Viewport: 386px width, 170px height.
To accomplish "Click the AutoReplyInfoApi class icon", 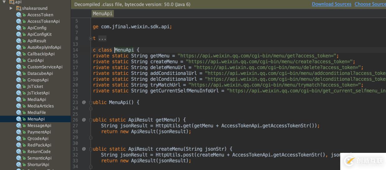I will pyautogui.click(x=19, y=47).
